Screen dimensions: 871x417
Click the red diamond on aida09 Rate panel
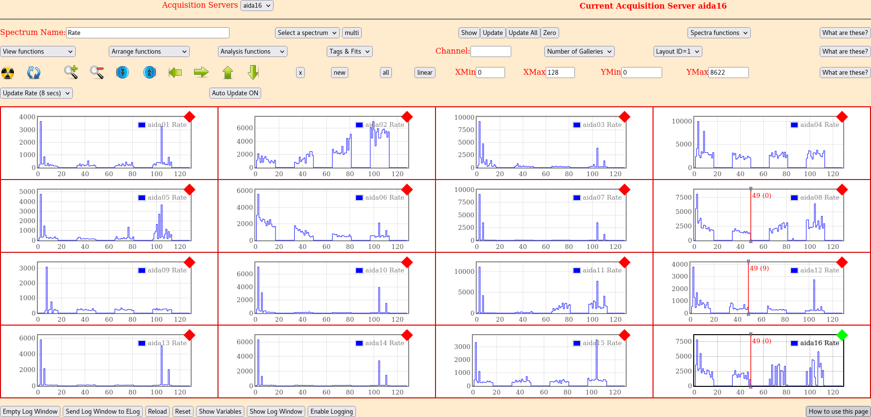pos(190,262)
